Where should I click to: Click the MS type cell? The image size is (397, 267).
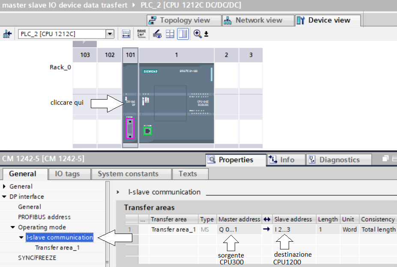[207, 229]
